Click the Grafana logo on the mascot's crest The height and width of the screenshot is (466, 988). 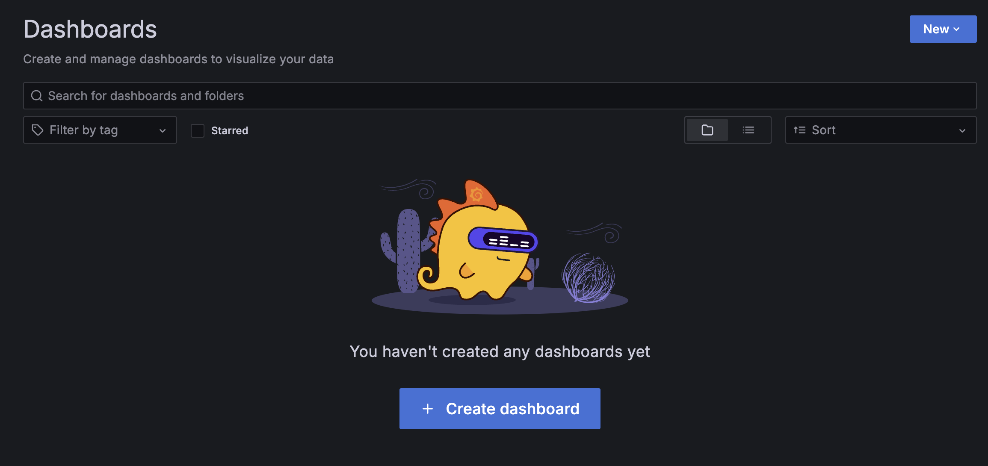click(x=476, y=195)
